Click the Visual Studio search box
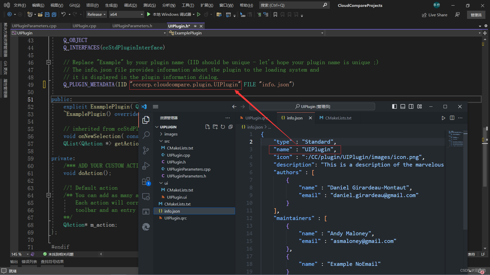Screen dimensions: 490x275 (x=294, y=5)
